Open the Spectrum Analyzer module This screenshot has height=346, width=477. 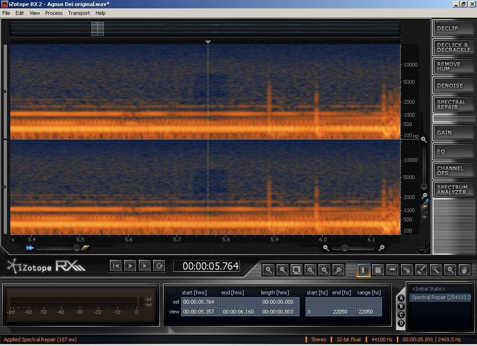[454, 190]
